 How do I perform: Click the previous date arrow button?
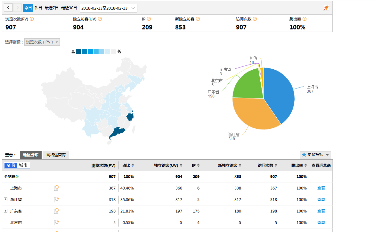pyautogui.click(x=8, y=8)
